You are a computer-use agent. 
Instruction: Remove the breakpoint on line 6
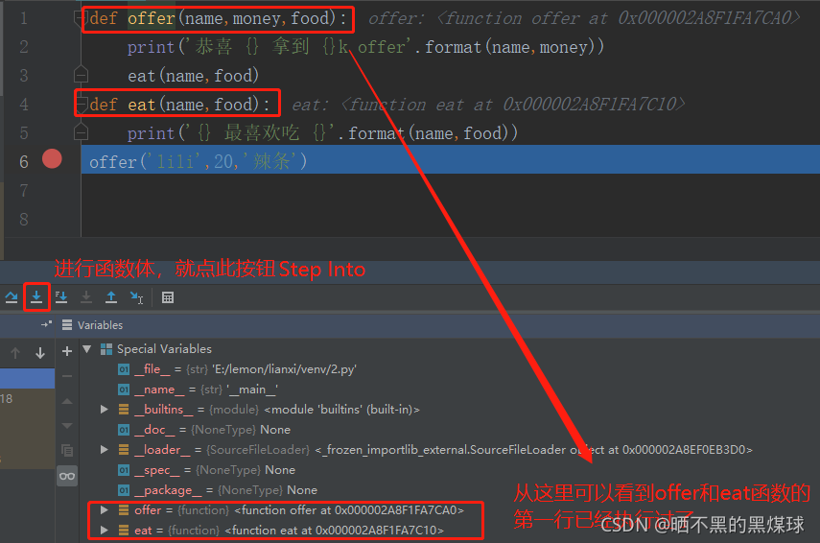[x=52, y=159]
